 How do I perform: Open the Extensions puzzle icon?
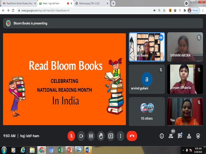coord(185,11)
